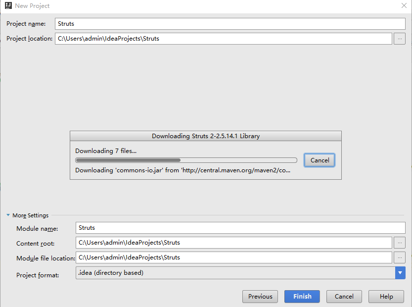Viewport: 412px width, 307px height.
Task: Click the Project name input field
Action: tap(230, 24)
